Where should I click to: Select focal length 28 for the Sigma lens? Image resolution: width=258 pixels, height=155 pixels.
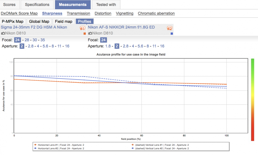[27, 40]
